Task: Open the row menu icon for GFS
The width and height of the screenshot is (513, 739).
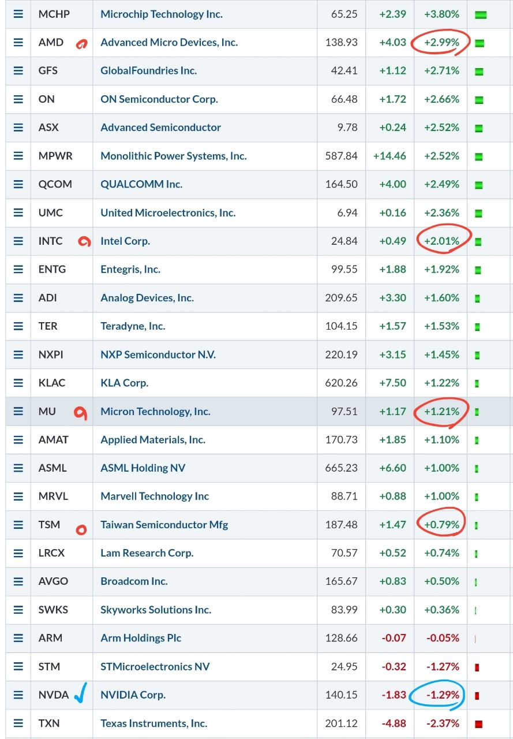Action: coord(18,70)
